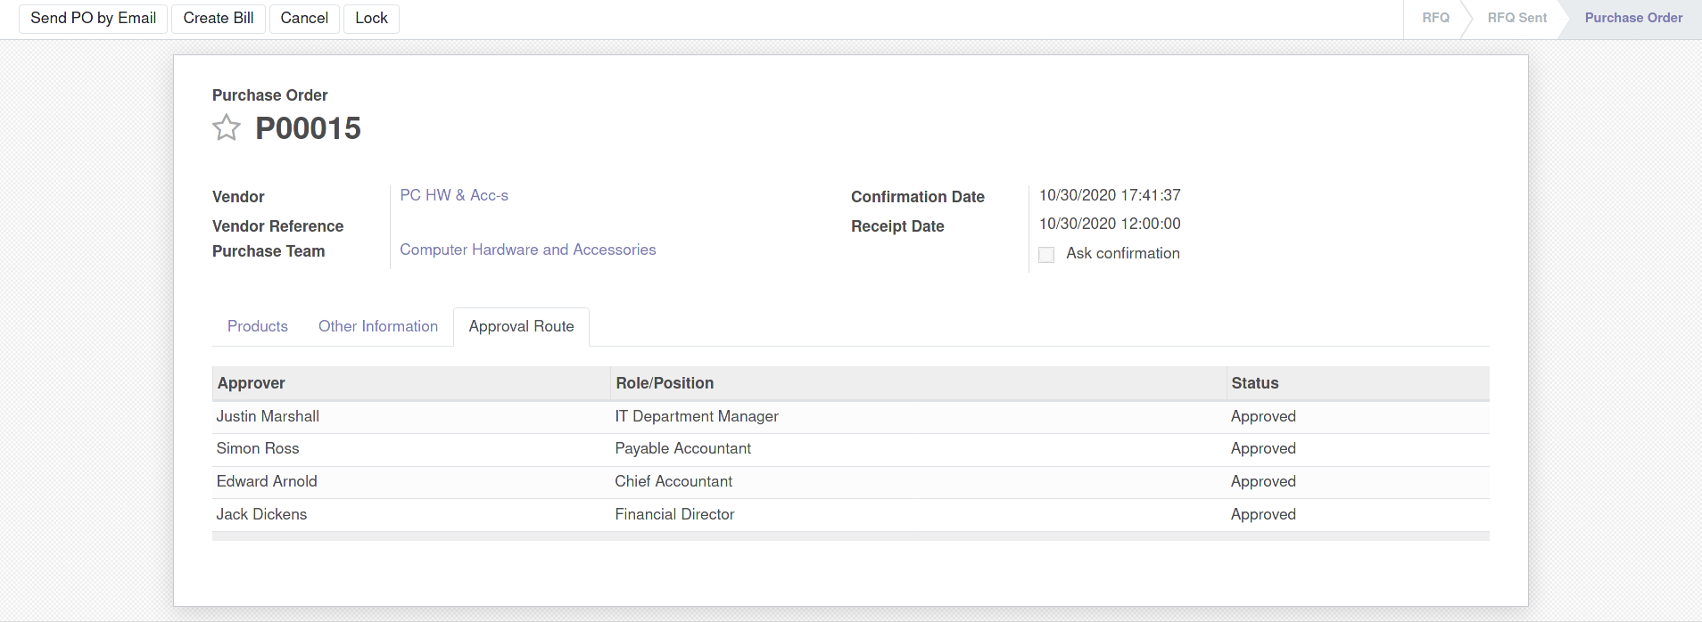Open Simon Ross approver row
Image resolution: width=1702 pixels, height=622 pixels.
(258, 448)
